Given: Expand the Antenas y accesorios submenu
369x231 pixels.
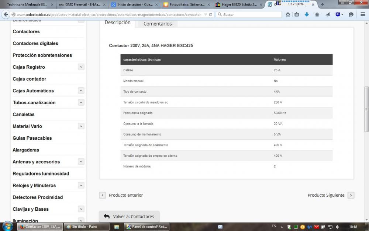Looking at the screenshot, I should 81,162.
